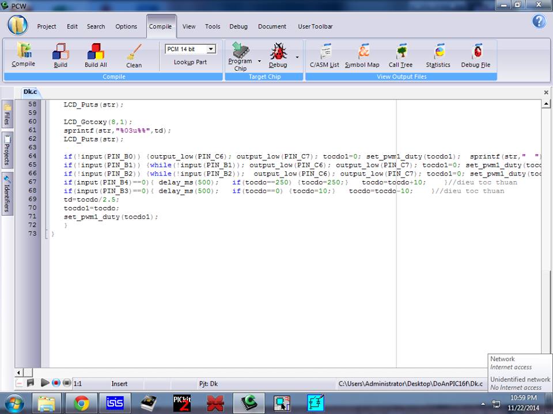Viewport: 553px width, 414px height.
Task: Open the Identifiers side panel
Action: tap(7, 194)
